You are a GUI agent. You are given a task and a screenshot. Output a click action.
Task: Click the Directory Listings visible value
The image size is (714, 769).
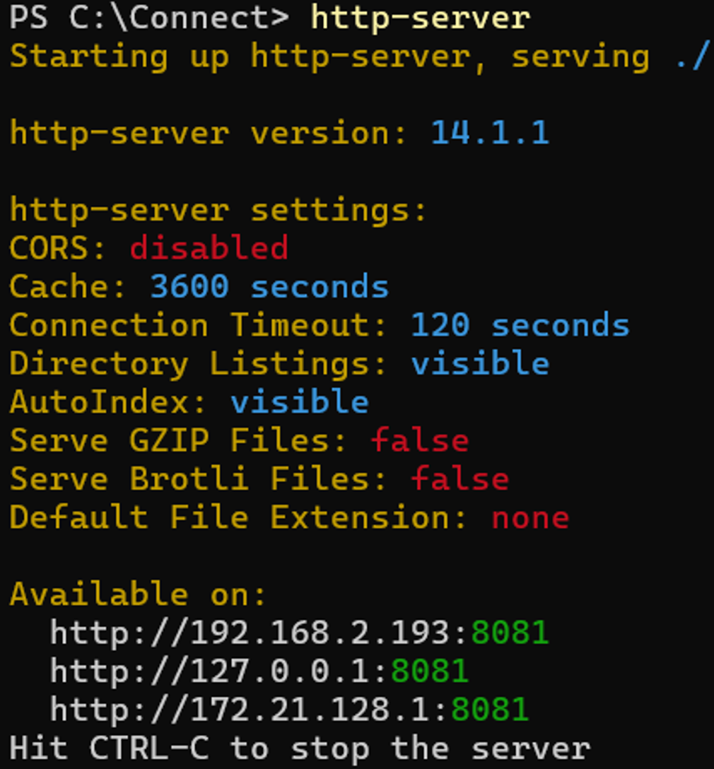[x=480, y=363]
